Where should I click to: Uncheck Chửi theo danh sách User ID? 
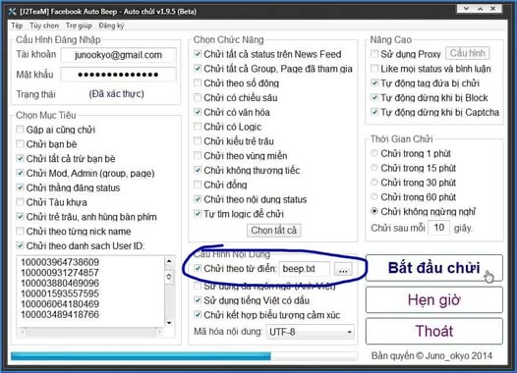pos(20,245)
